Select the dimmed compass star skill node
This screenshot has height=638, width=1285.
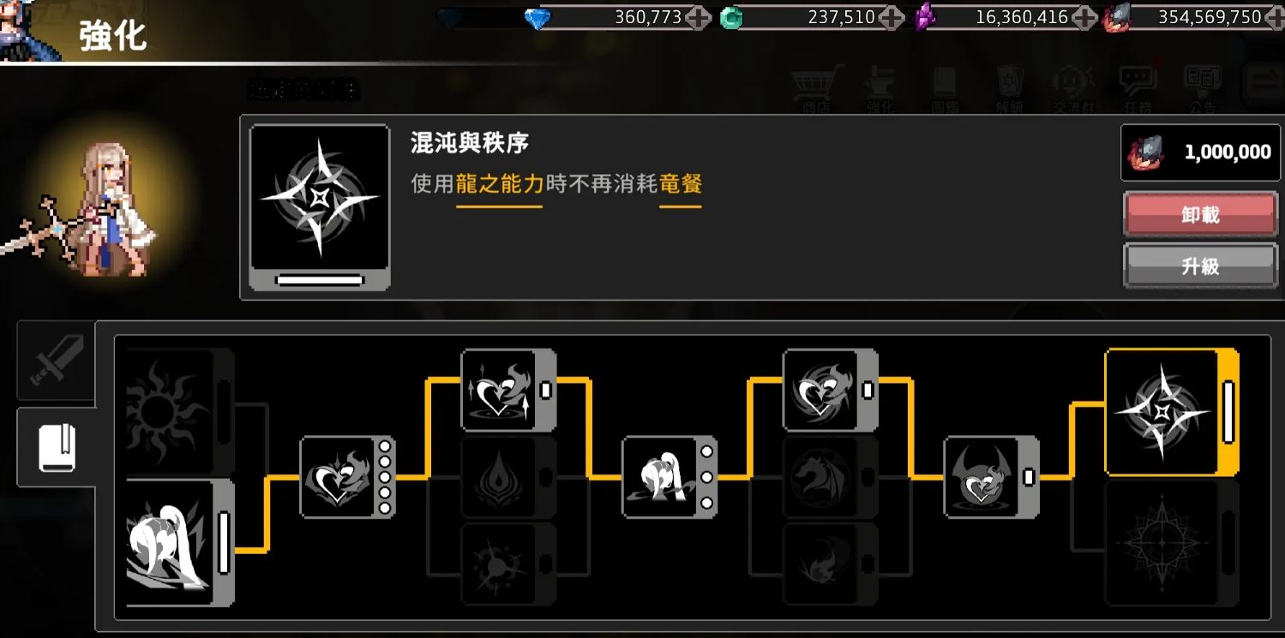click(x=1172, y=543)
